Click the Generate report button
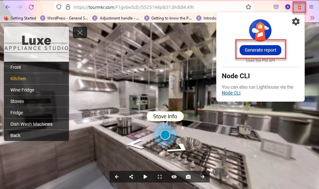 click(x=260, y=50)
